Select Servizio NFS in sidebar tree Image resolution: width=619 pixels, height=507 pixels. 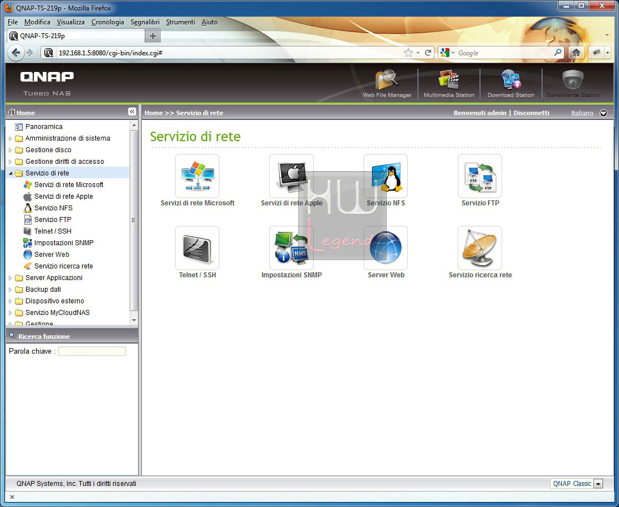[53, 208]
